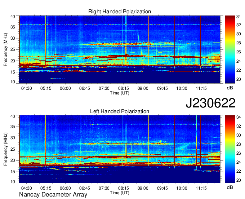This screenshot has height=199, width=245.
Task: Click the 08:15 tick on right-handed plot
Action: 124,88
